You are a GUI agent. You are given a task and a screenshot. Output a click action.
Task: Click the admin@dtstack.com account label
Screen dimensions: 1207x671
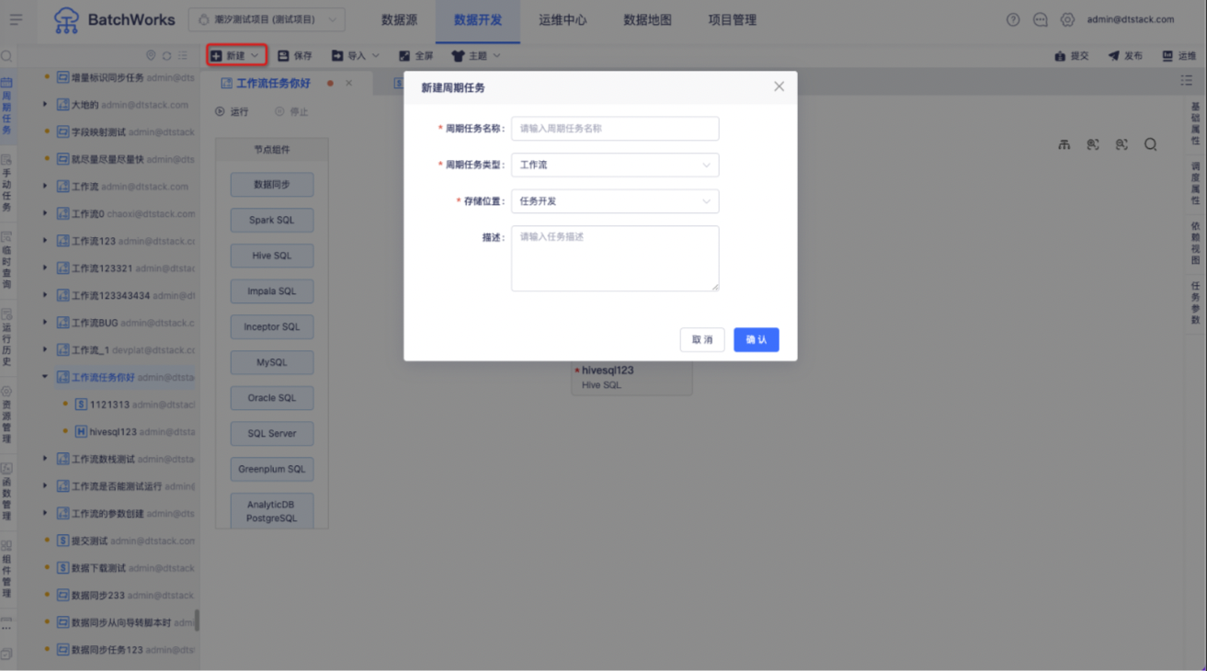click(1130, 19)
